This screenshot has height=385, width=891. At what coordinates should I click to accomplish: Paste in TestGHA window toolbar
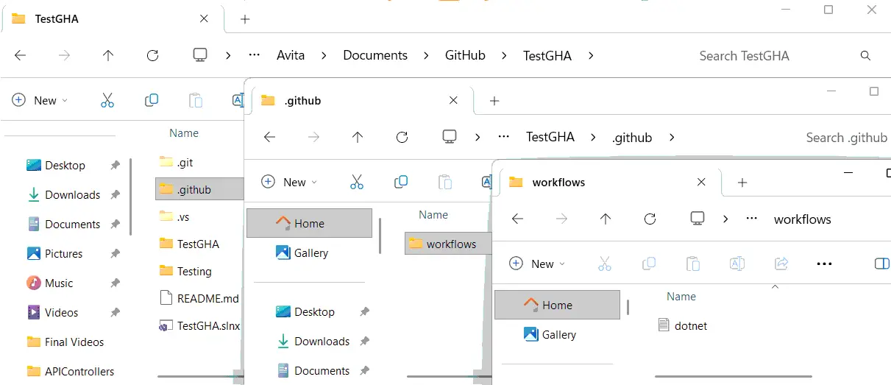195,100
